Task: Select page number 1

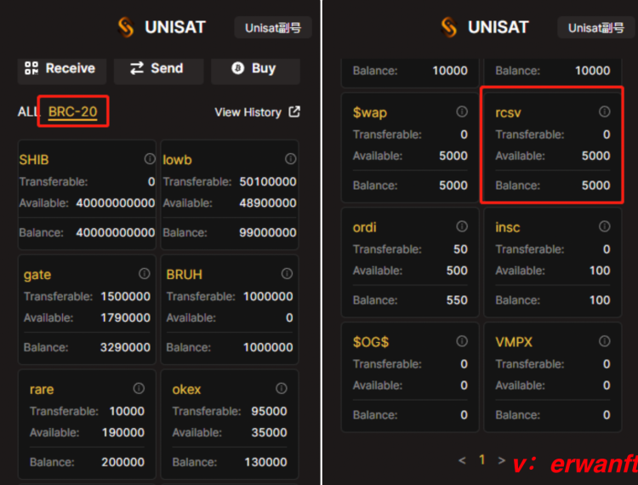Action: coord(482,459)
